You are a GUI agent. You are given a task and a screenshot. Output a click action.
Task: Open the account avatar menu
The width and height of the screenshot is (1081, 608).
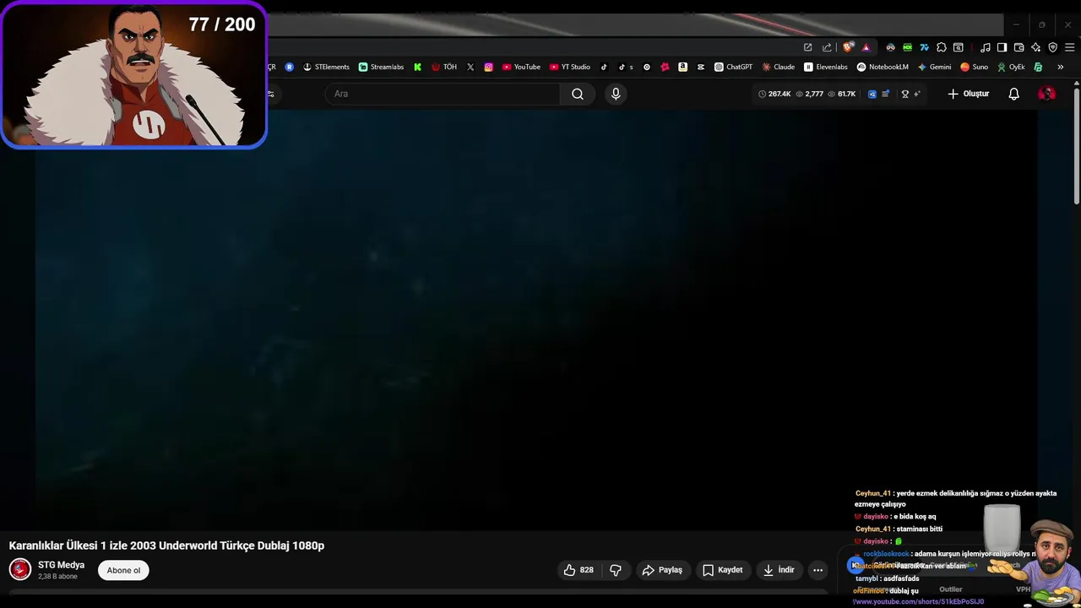1046,94
